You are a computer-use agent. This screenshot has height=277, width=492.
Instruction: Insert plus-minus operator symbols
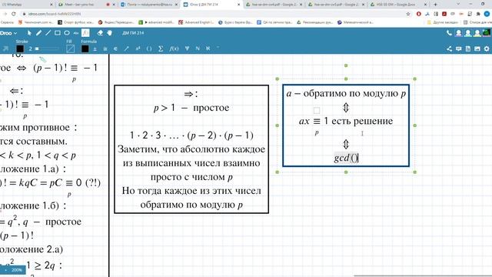coord(95,48)
